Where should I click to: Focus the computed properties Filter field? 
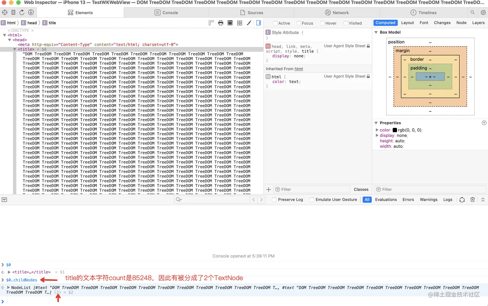point(430,189)
